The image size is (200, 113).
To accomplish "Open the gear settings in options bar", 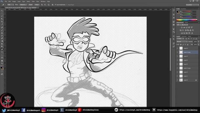I will point(52,5).
